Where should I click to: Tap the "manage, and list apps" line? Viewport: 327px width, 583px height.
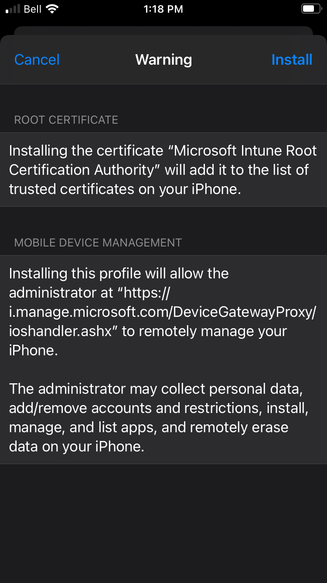pos(148,427)
